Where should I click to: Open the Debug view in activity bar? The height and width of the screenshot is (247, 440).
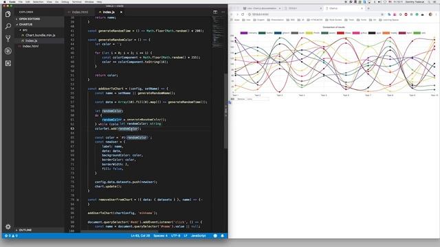click(8, 51)
